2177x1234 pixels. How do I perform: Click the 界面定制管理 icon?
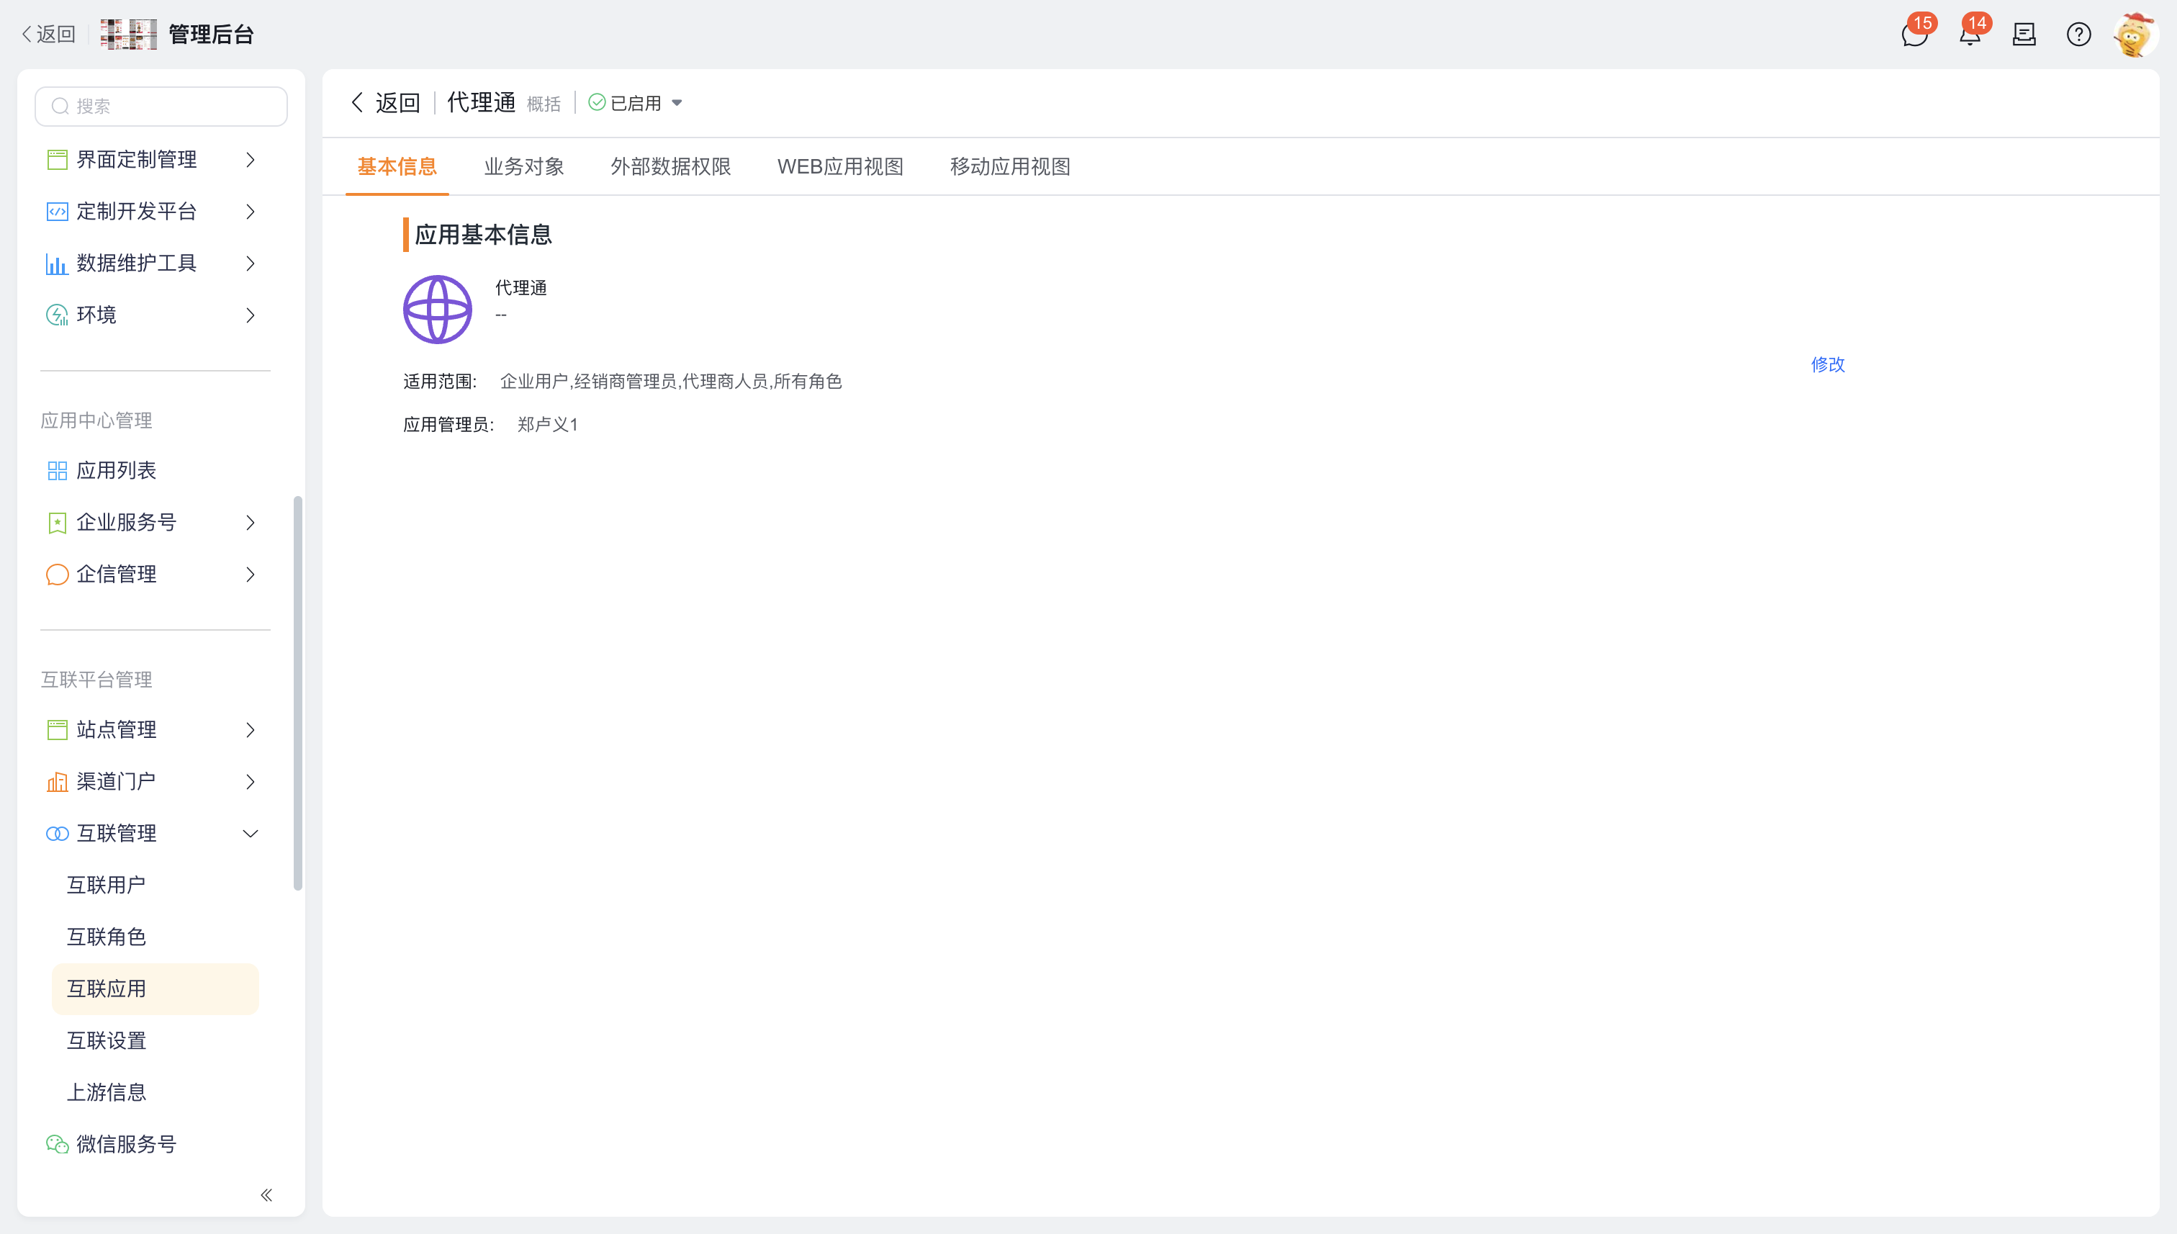[57, 159]
